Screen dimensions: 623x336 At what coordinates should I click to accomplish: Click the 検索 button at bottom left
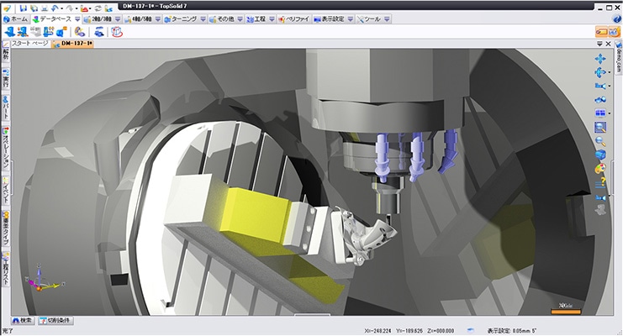[23, 321]
